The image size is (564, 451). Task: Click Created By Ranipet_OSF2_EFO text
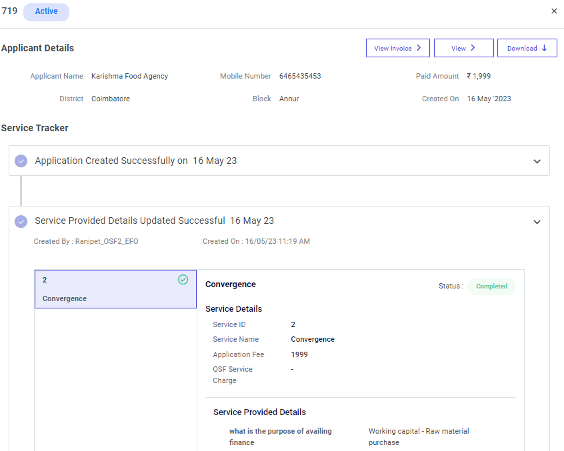pyautogui.click(x=86, y=241)
